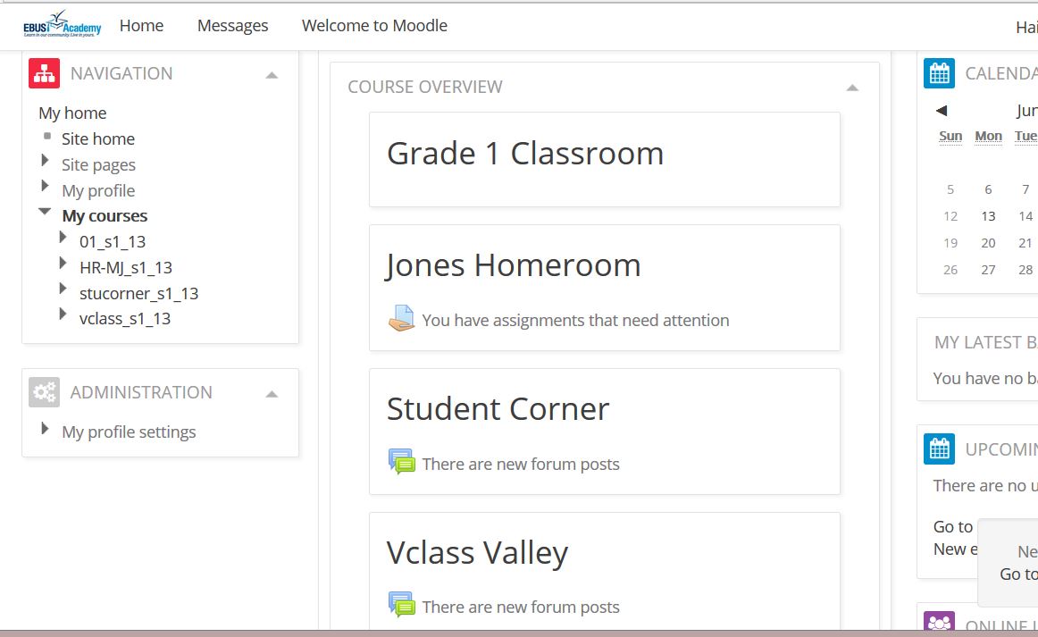Click the forum posts icon under Vclass Valley
1038x637 pixels.
click(x=402, y=605)
